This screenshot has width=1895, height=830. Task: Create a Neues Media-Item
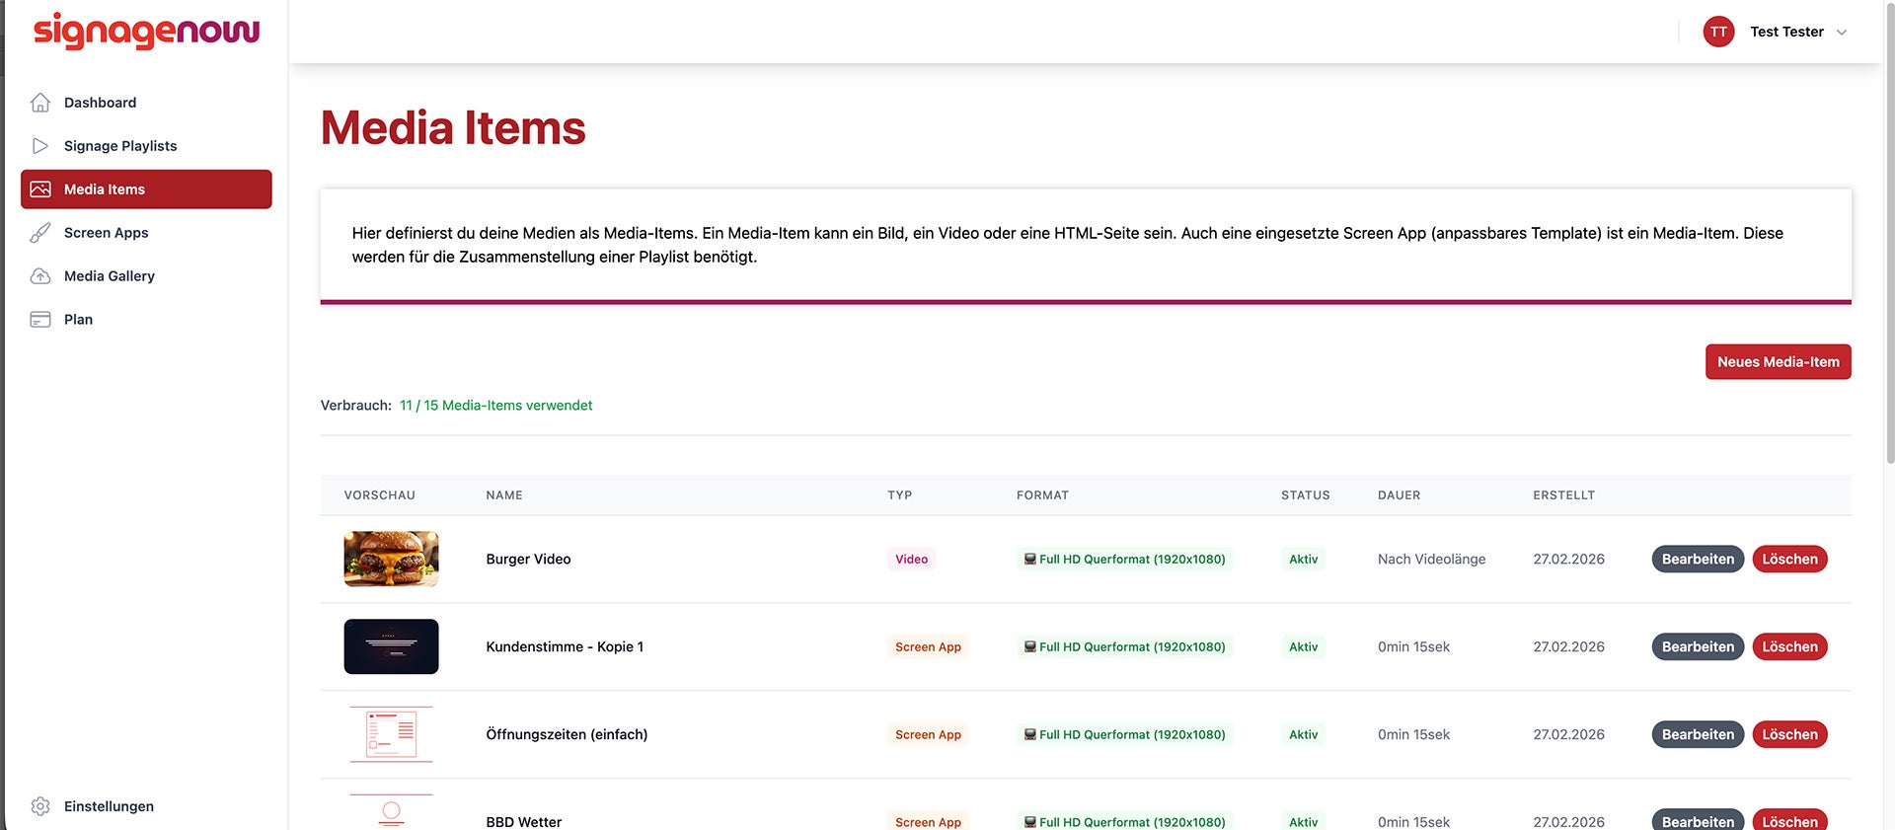tap(1778, 362)
